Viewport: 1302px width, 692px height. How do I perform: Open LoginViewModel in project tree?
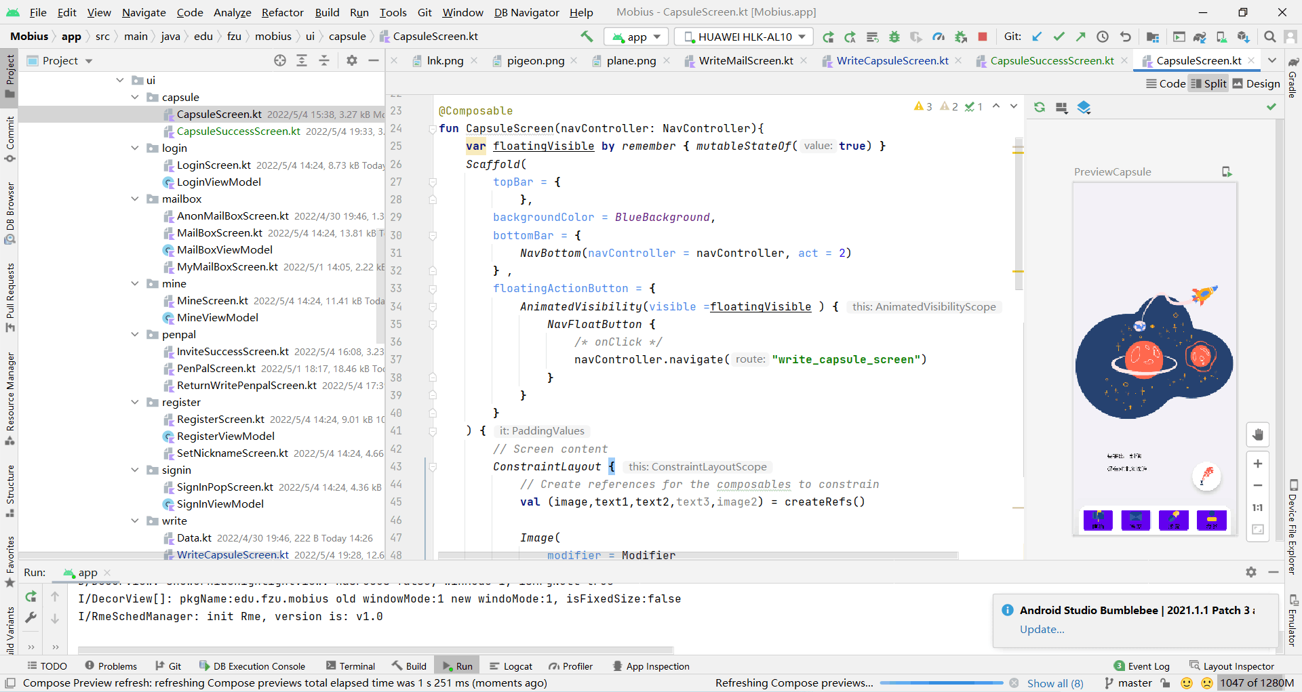[x=218, y=182]
